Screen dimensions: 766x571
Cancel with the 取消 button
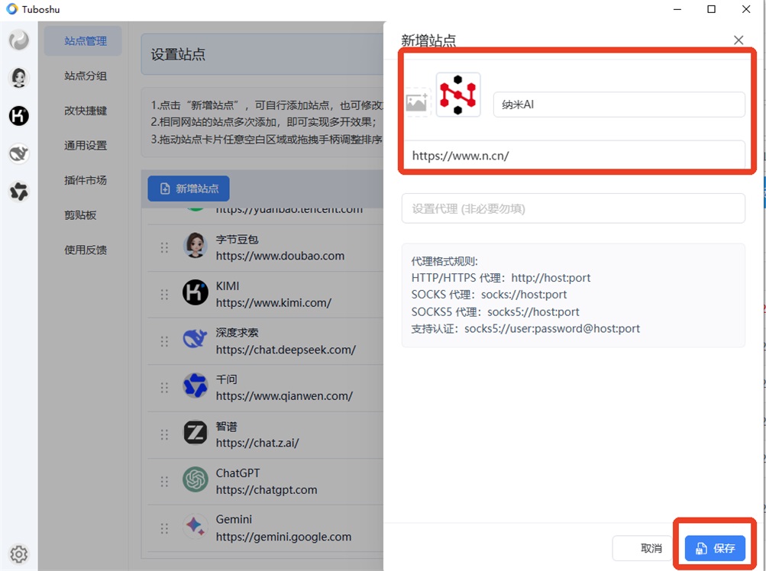point(643,548)
